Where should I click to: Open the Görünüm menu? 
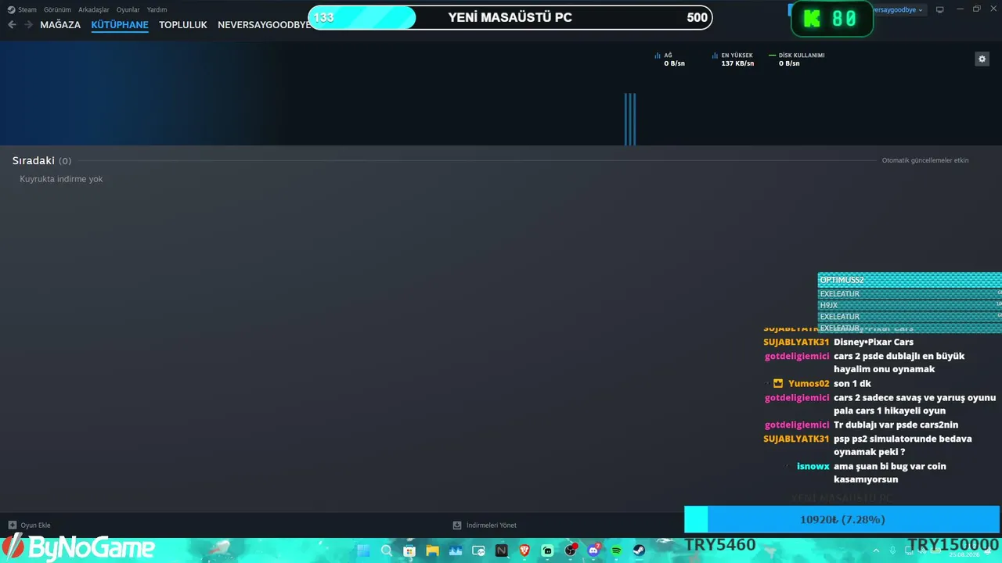pos(57,9)
